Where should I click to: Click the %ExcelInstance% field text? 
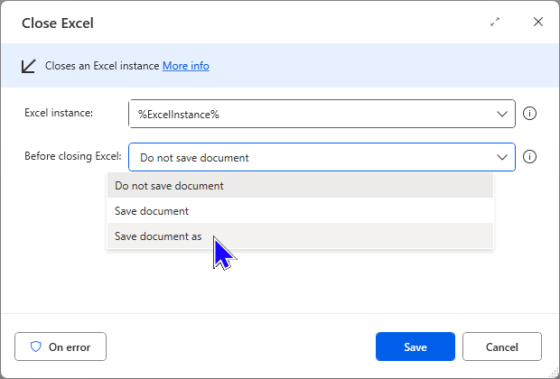179,115
